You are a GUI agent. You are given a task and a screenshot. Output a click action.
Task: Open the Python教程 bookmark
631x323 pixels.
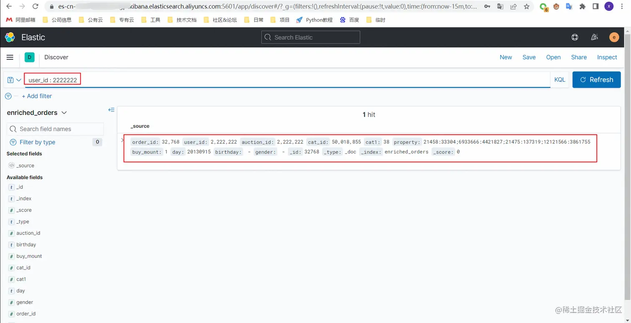coord(314,20)
